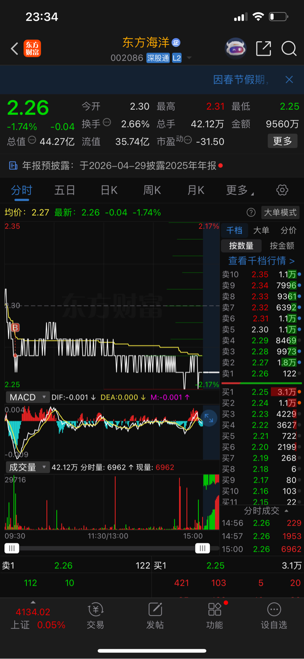
Task: Tap the 更多 quote details button
Action: [282, 141]
